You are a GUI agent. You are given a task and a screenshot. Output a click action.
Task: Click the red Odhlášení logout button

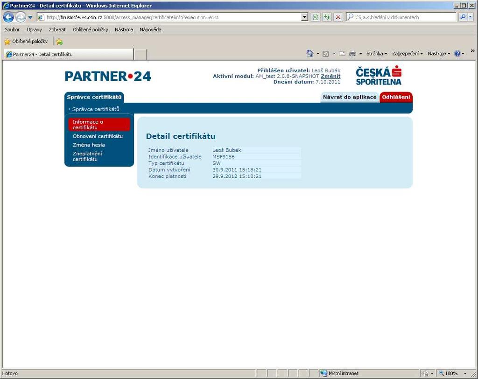pyautogui.click(x=396, y=97)
